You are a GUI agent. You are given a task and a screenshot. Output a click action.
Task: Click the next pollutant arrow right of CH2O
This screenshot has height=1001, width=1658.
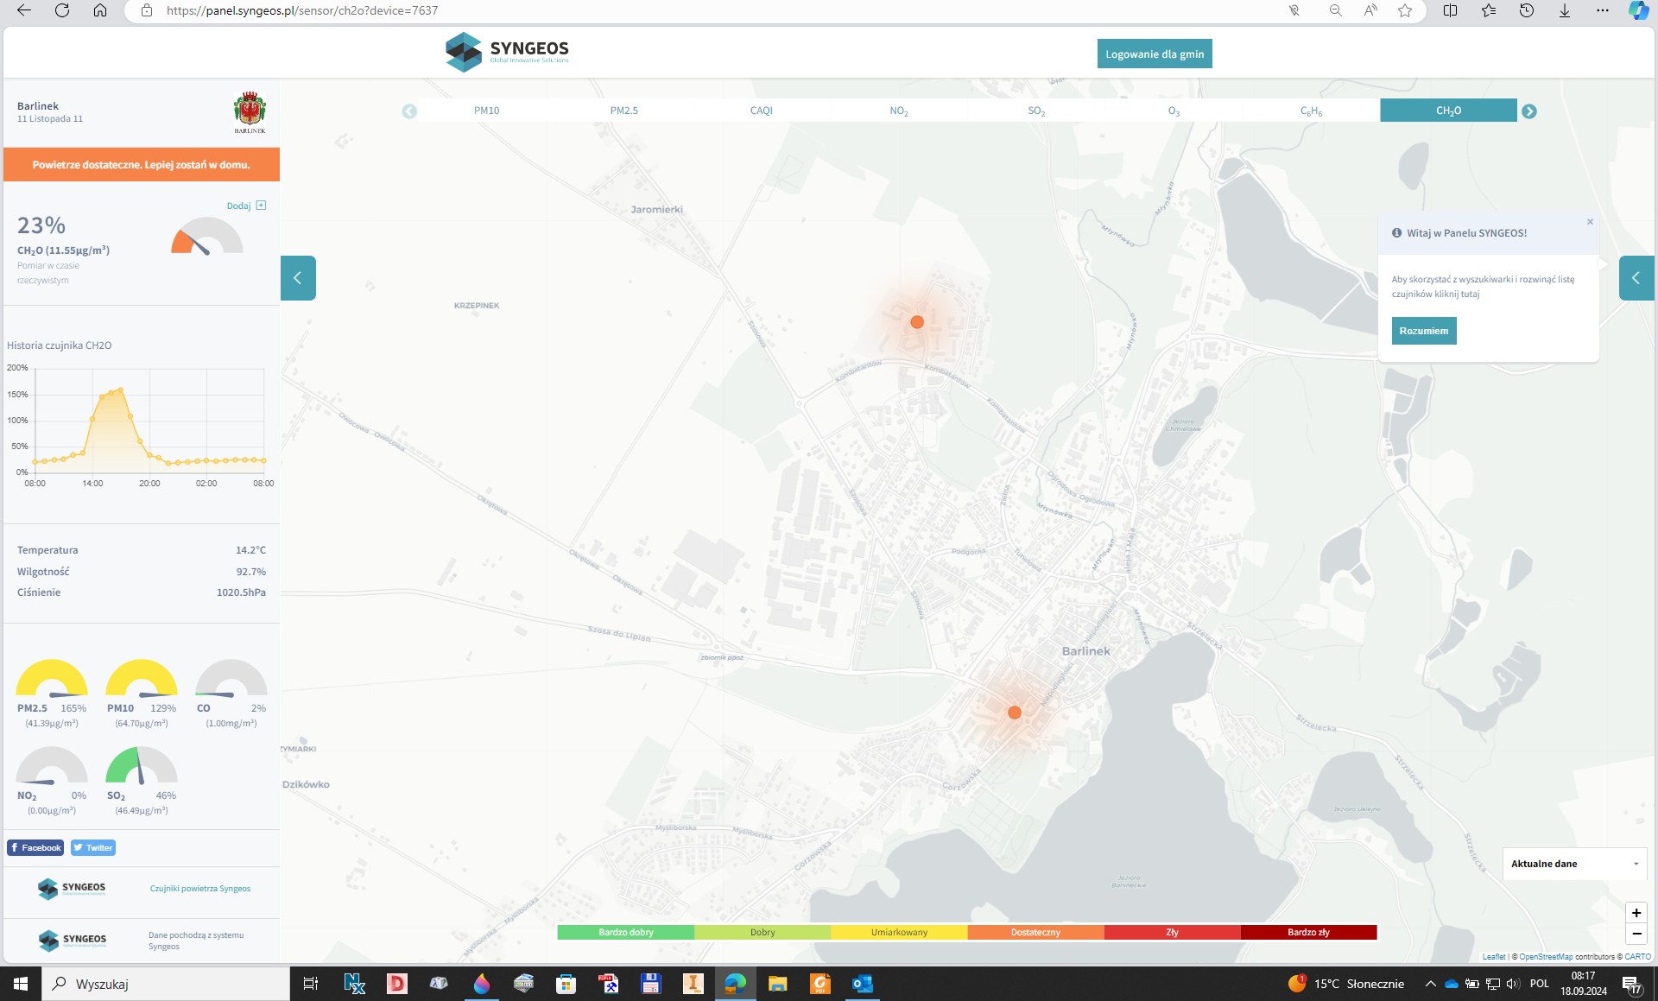pos(1528,111)
